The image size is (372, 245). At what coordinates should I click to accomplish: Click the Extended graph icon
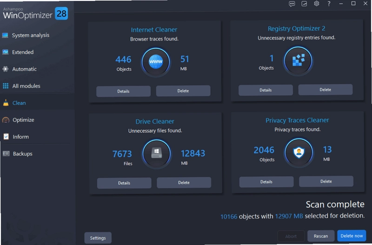click(5, 52)
